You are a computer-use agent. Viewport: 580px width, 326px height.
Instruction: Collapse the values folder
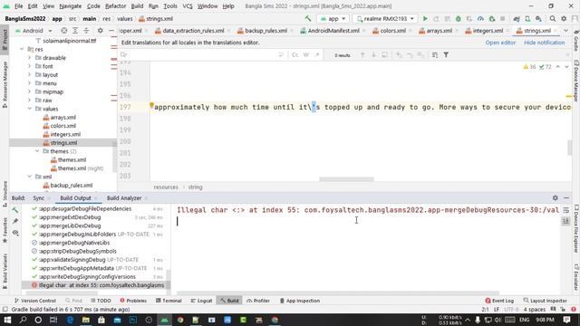[29, 109]
